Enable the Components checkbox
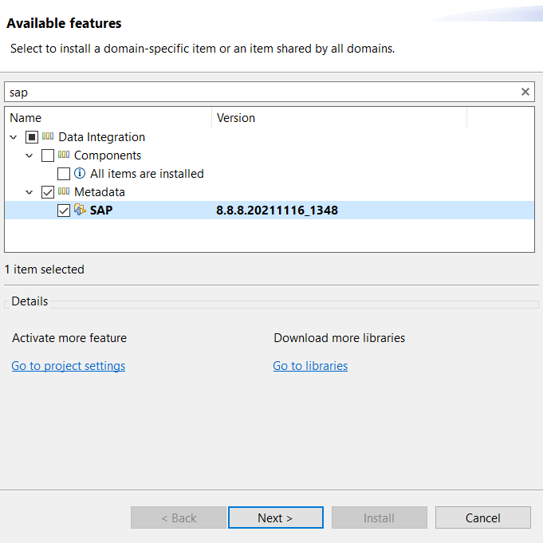This screenshot has height=543, width=543. [x=48, y=155]
